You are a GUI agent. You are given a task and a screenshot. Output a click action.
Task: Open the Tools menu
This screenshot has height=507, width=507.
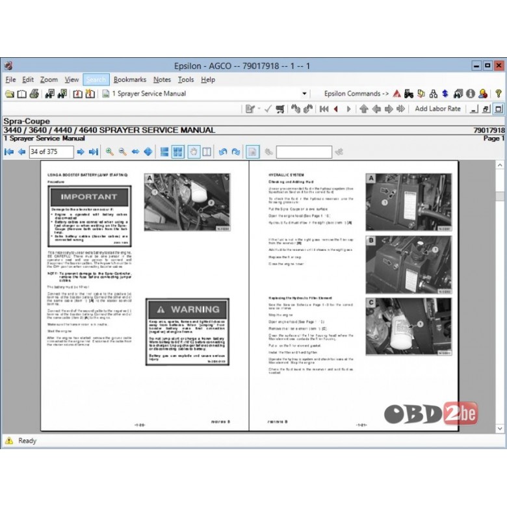186,79
